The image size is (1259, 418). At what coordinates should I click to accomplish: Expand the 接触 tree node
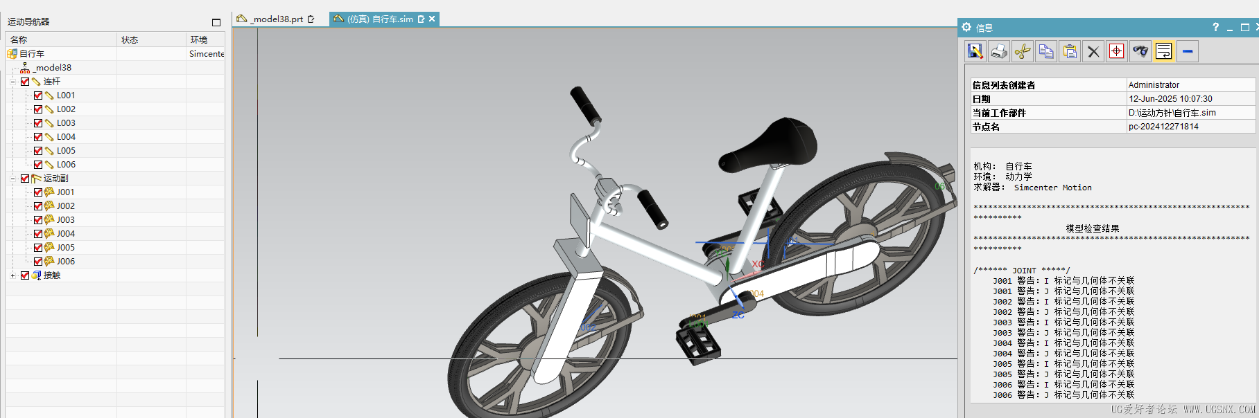[x=12, y=275]
